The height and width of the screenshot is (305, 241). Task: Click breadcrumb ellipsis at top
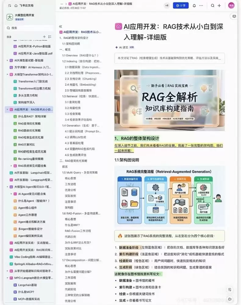pyautogui.click(x=62, y=4)
